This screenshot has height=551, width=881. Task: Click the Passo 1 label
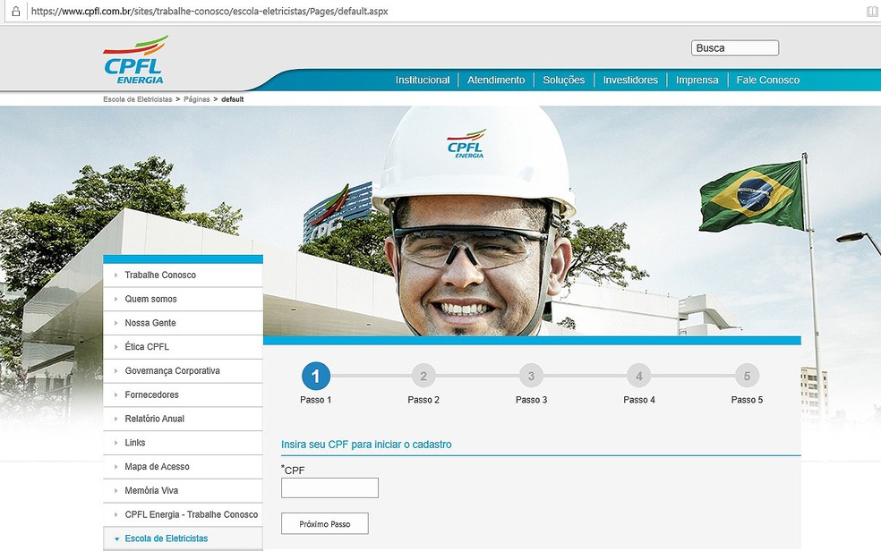click(x=316, y=400)
